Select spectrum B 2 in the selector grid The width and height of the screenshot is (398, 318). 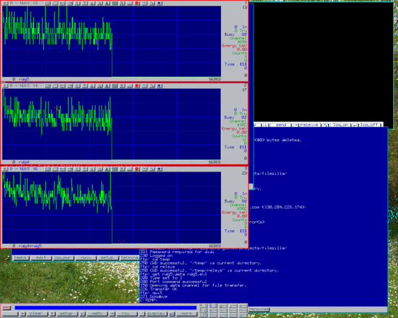203,310
